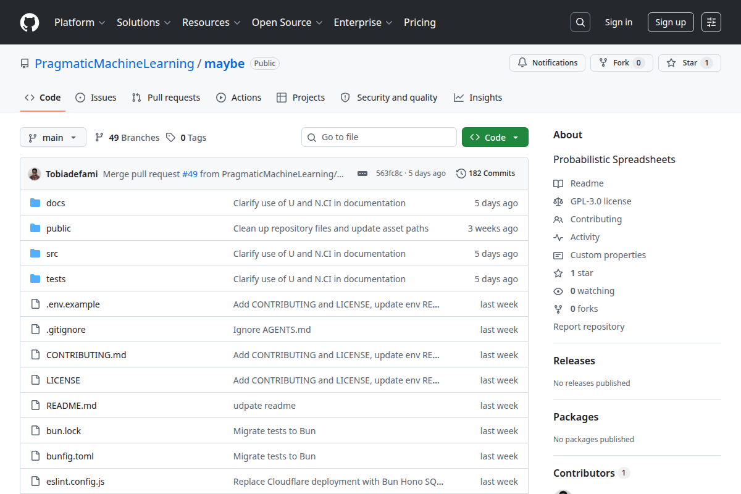Expand the Solutions menu

(143, 22)
